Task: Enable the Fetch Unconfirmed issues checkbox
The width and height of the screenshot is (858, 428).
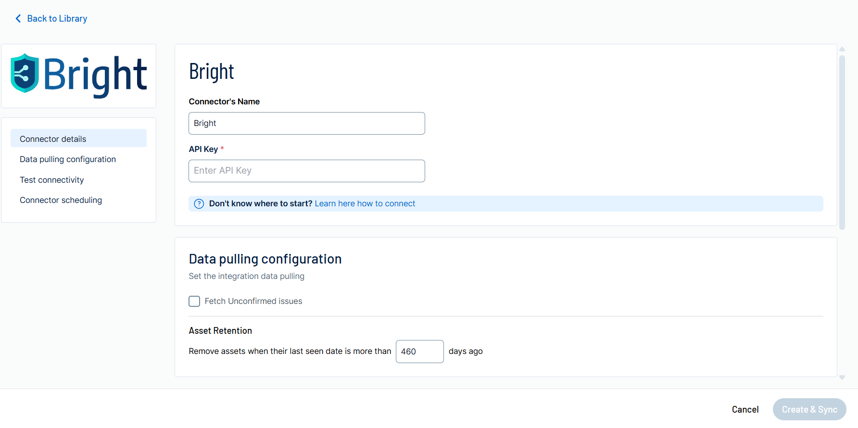Action: tap(194, 302)
